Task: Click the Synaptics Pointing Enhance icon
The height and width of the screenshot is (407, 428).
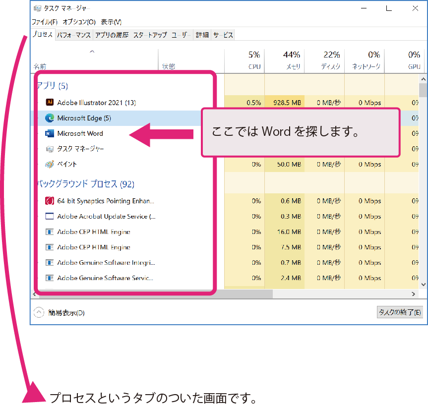Action: (x=50, y=201)
